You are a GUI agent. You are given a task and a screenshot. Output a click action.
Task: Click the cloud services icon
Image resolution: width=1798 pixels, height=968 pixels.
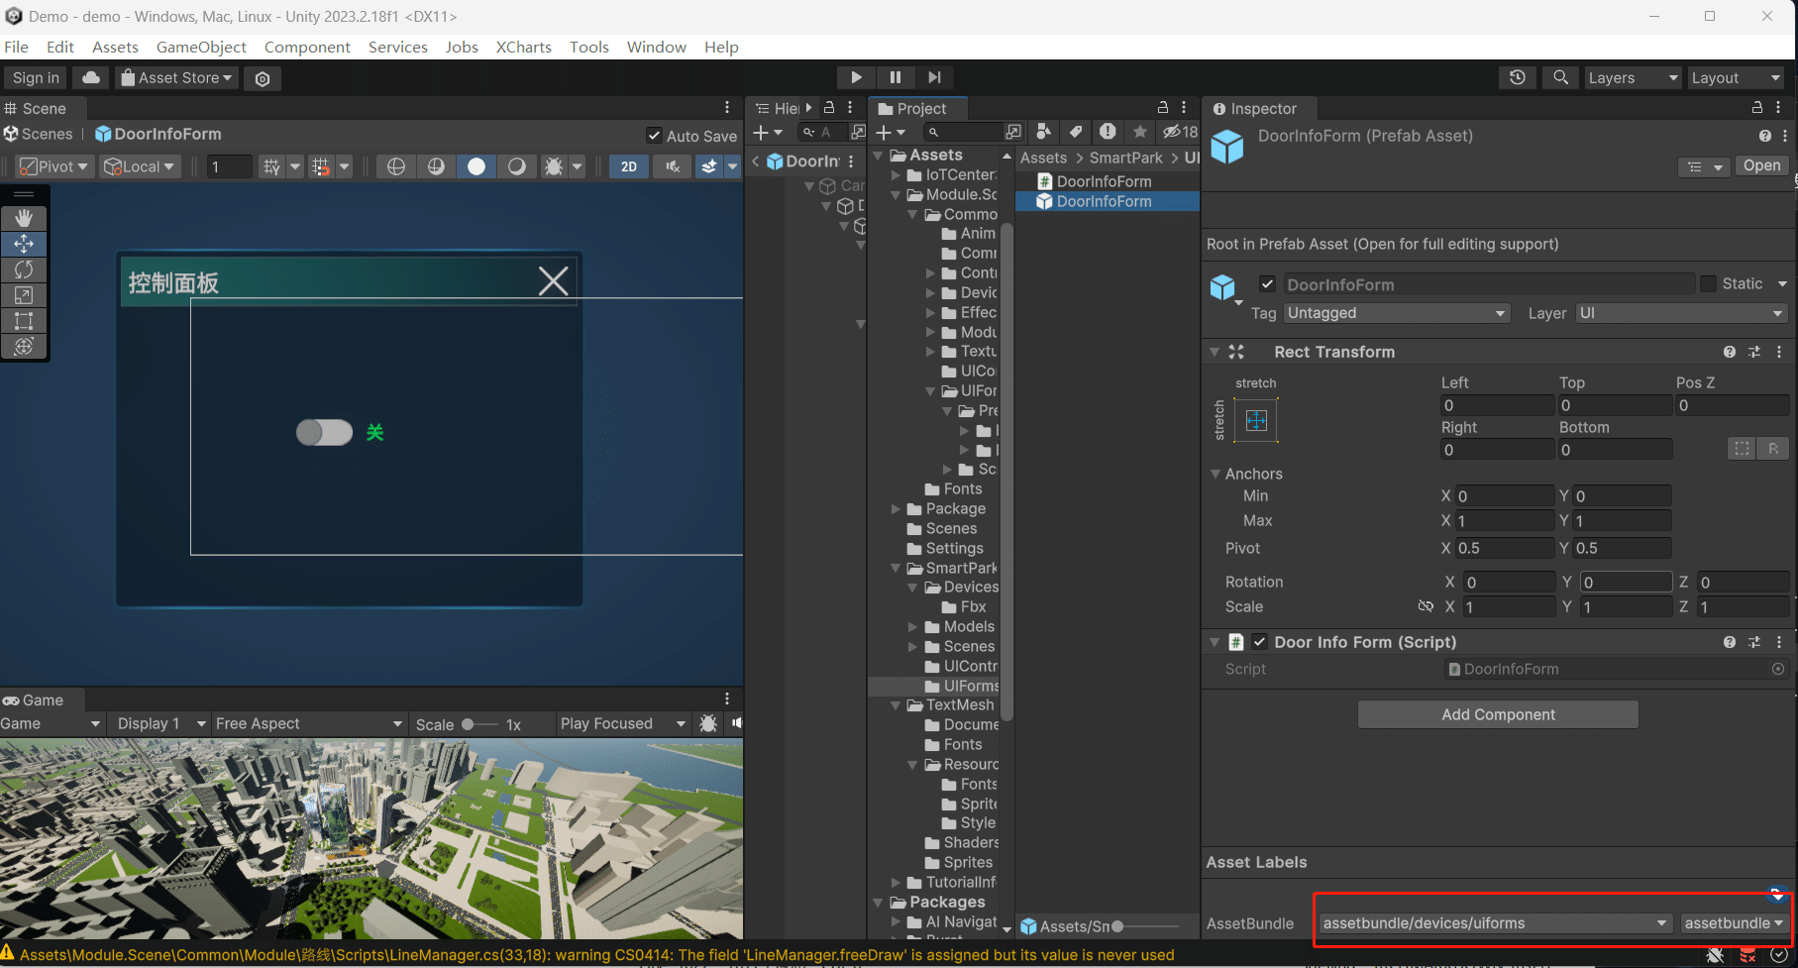[91, 77]
